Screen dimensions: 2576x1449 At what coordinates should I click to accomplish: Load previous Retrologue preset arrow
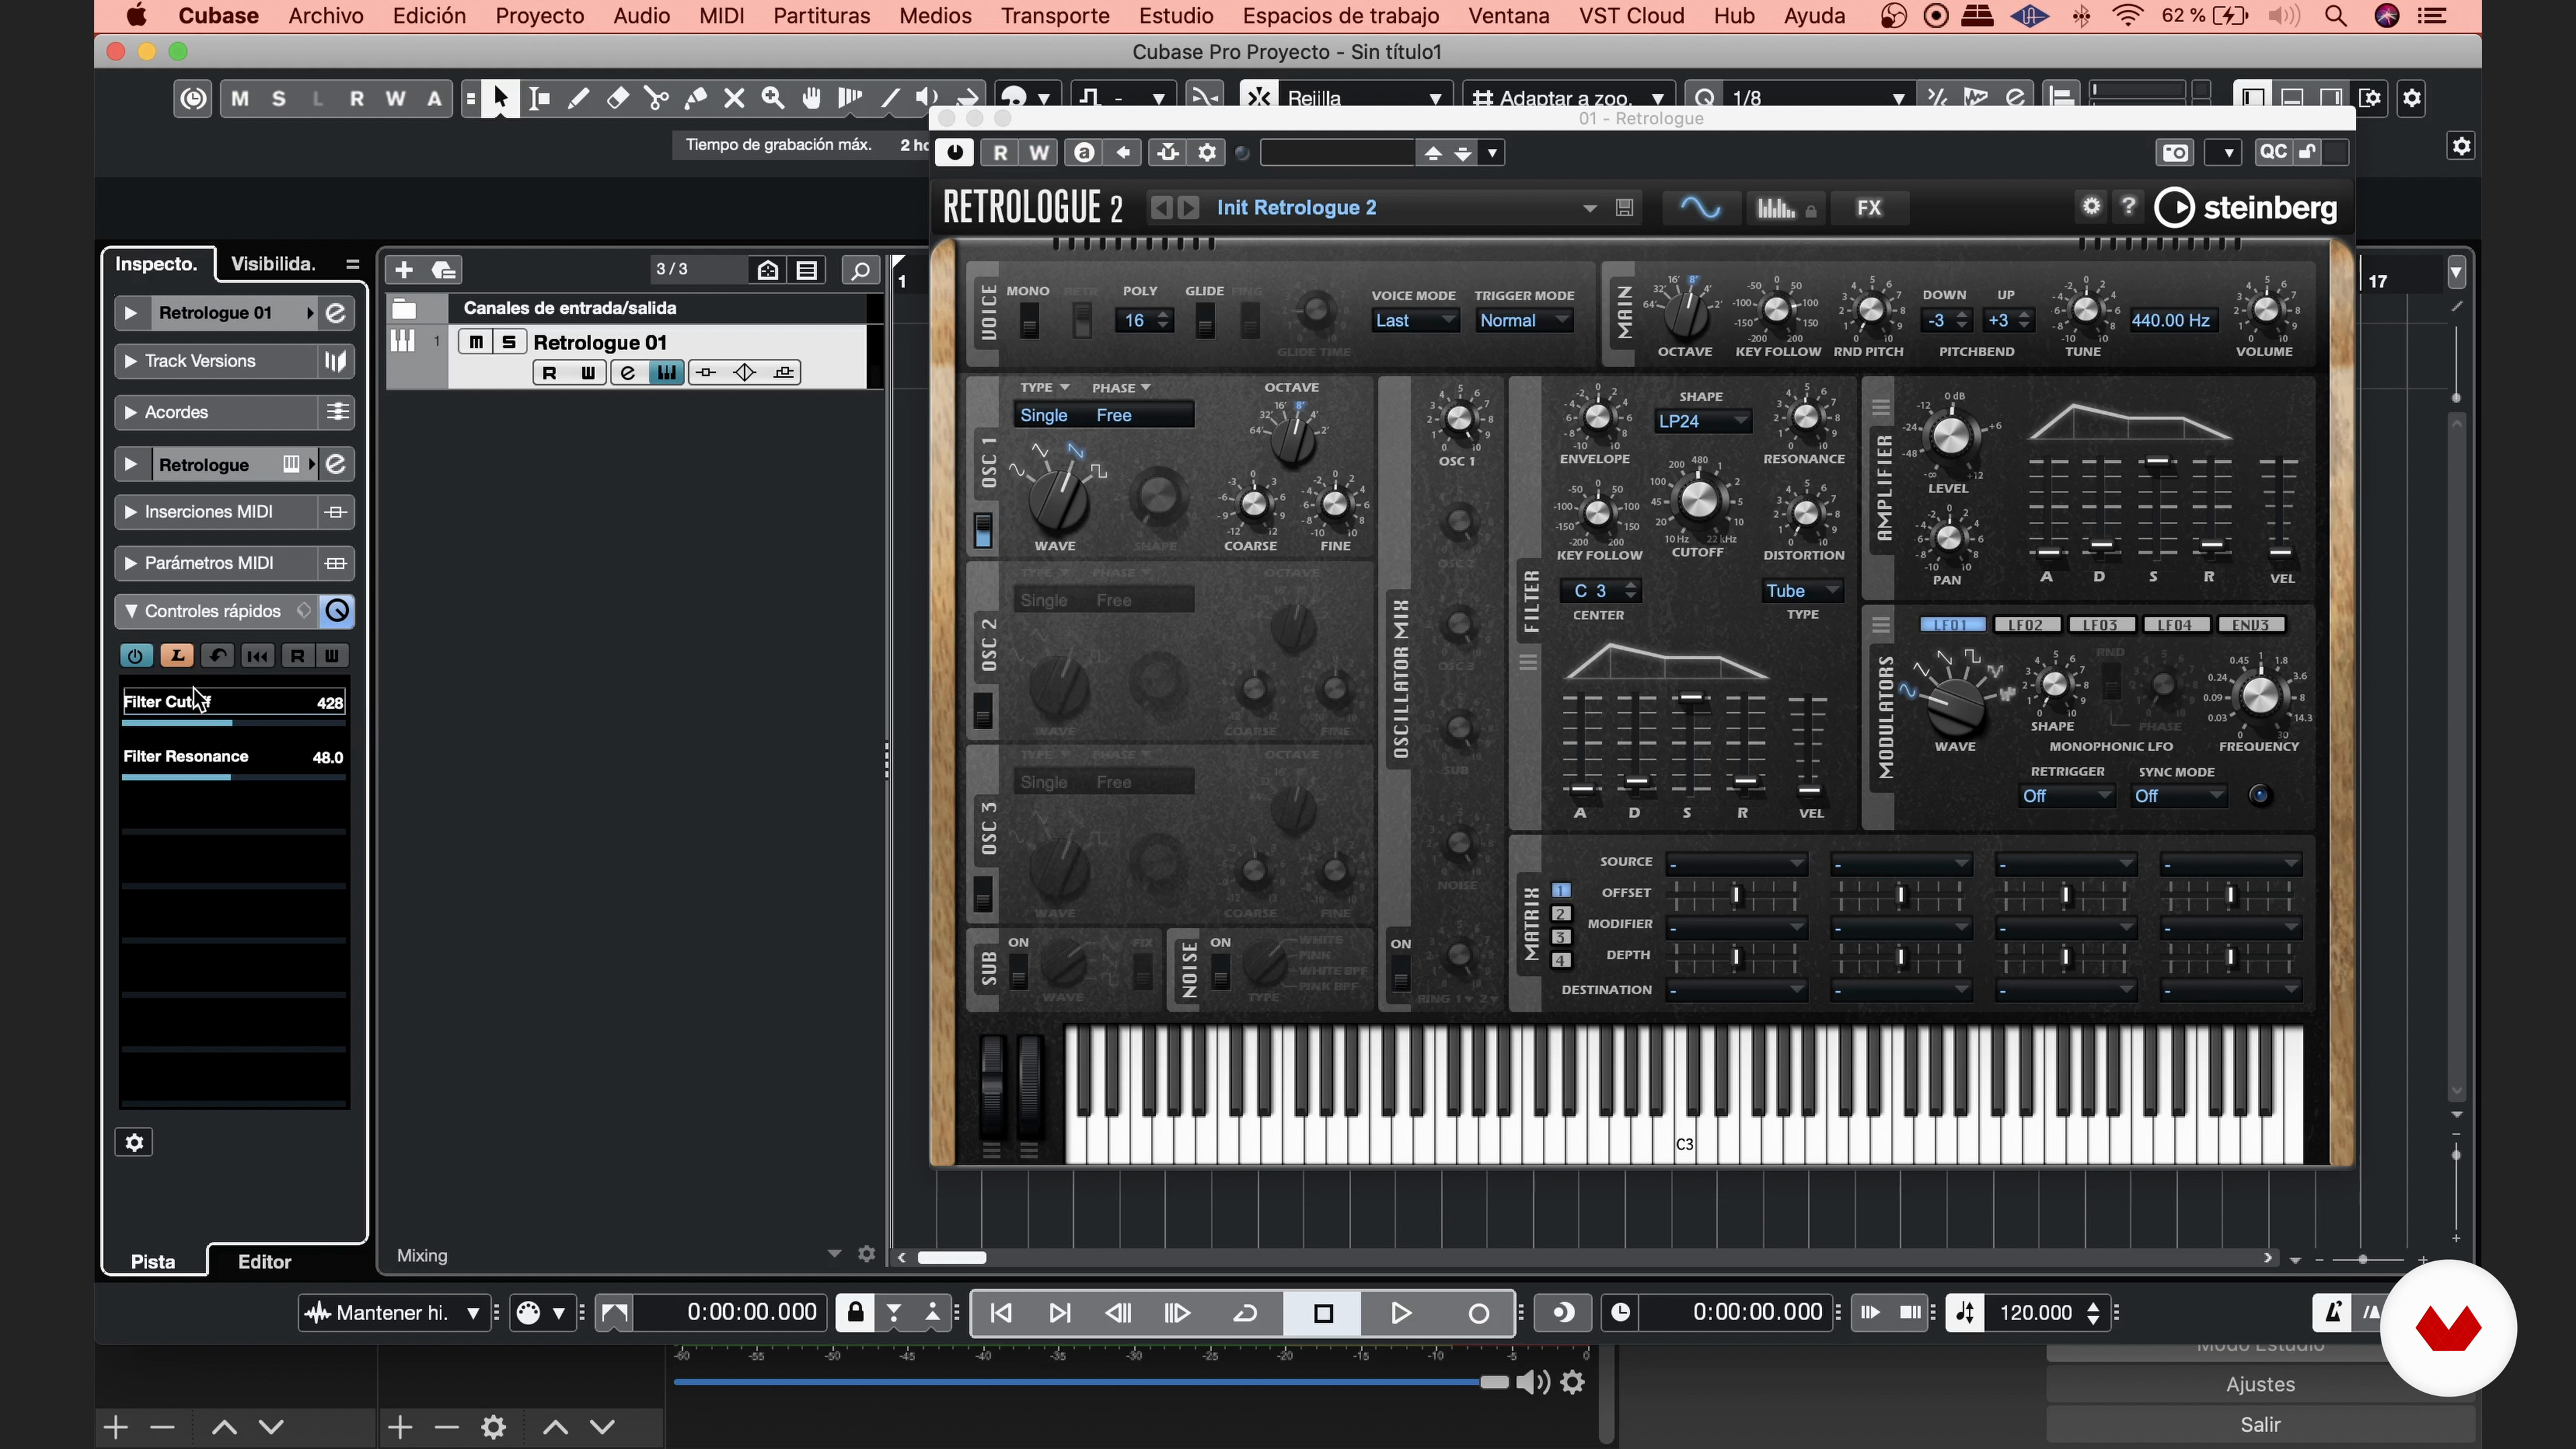pyautogui.click(x=1161, y=208)
